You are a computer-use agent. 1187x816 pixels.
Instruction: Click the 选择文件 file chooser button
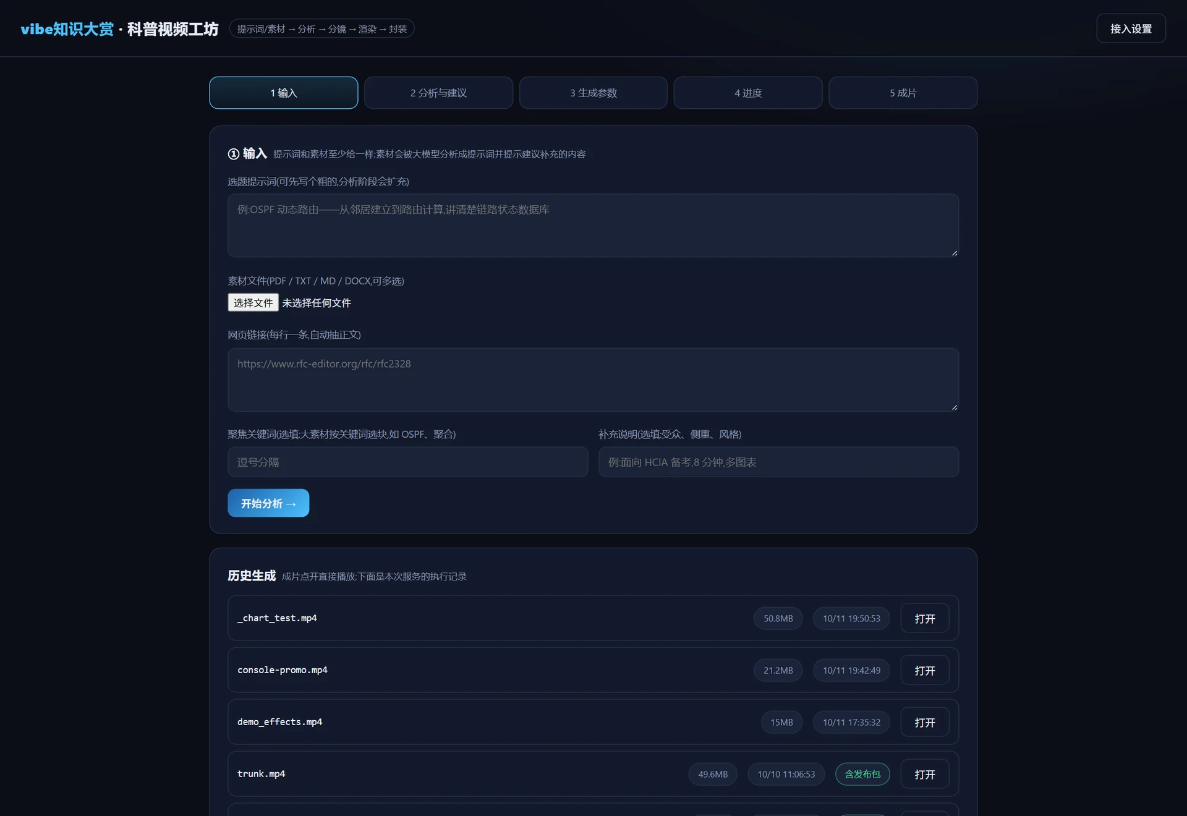pyautogui.click(x=253, y=302)
